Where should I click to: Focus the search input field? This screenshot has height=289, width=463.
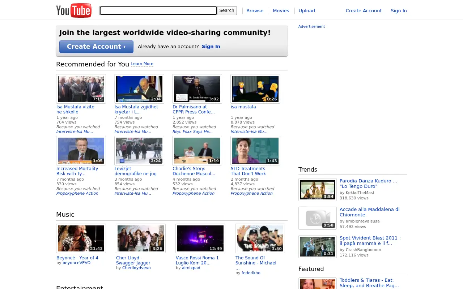(158, 11)
